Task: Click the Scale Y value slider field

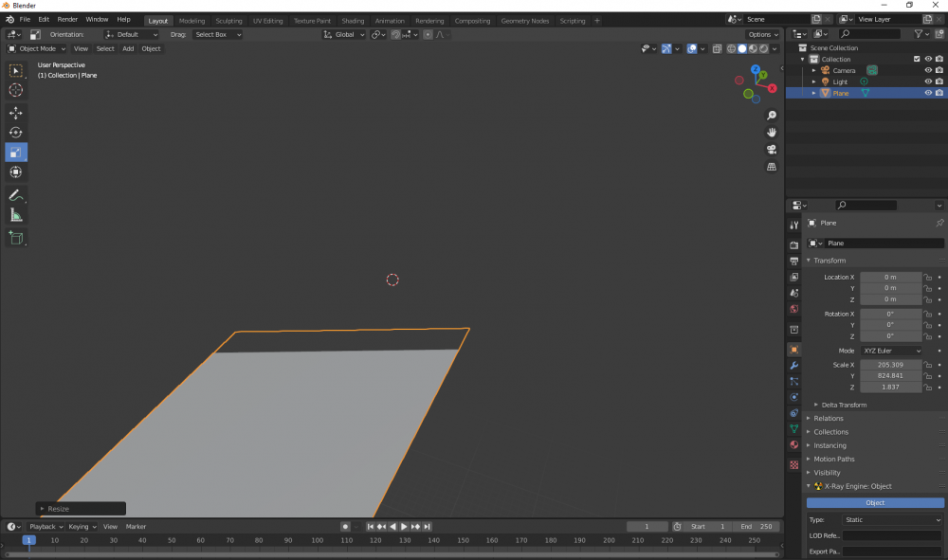Action: (890, 375)
